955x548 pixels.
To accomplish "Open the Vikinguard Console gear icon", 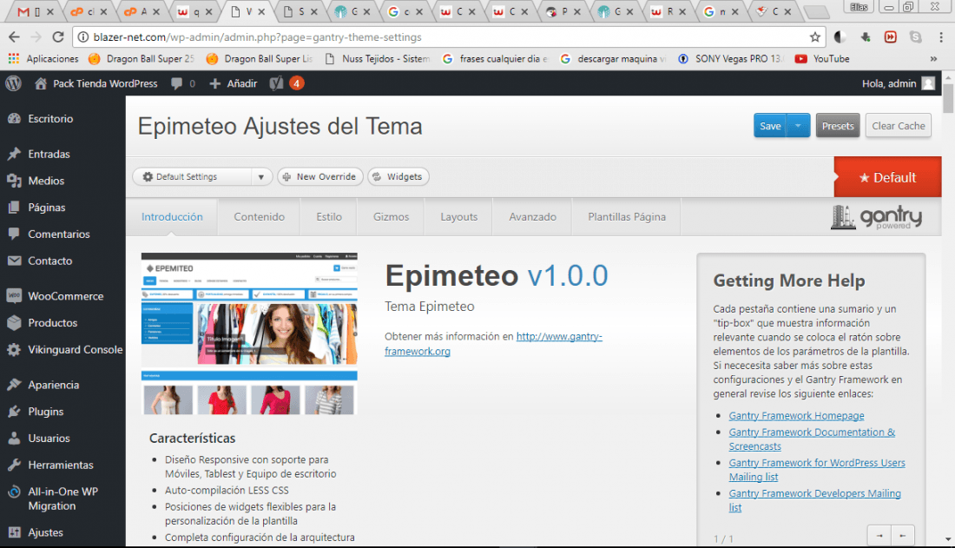I will 14,350.
